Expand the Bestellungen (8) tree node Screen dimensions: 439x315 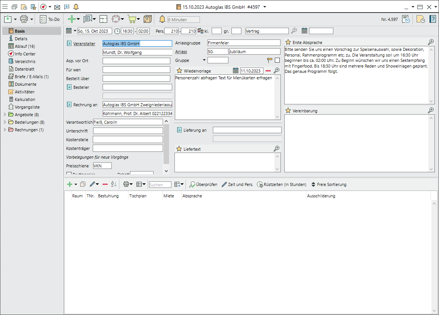5,122
